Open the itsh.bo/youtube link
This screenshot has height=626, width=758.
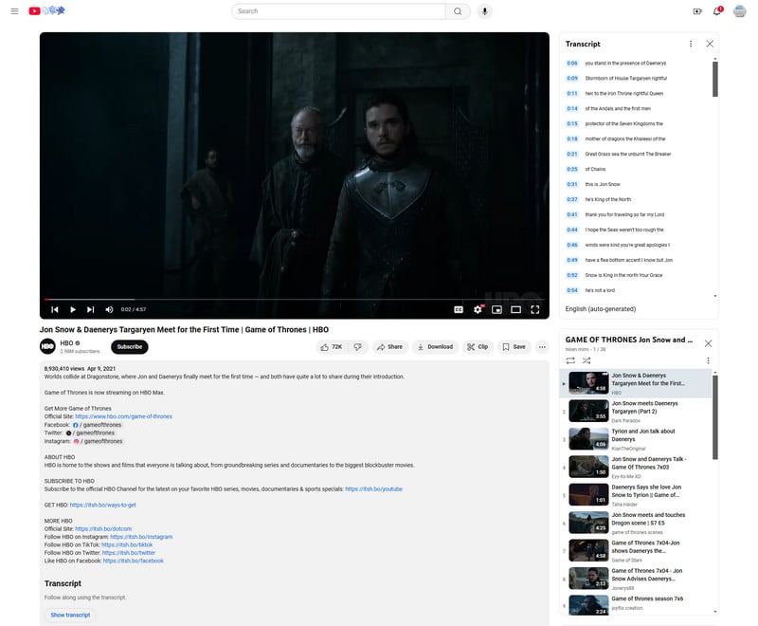click(x=373, y=489)
